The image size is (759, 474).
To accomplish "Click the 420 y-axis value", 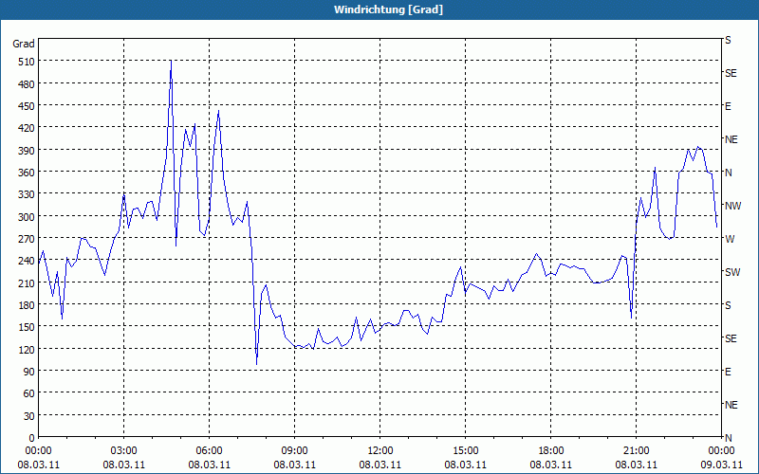I will (27, 128).
